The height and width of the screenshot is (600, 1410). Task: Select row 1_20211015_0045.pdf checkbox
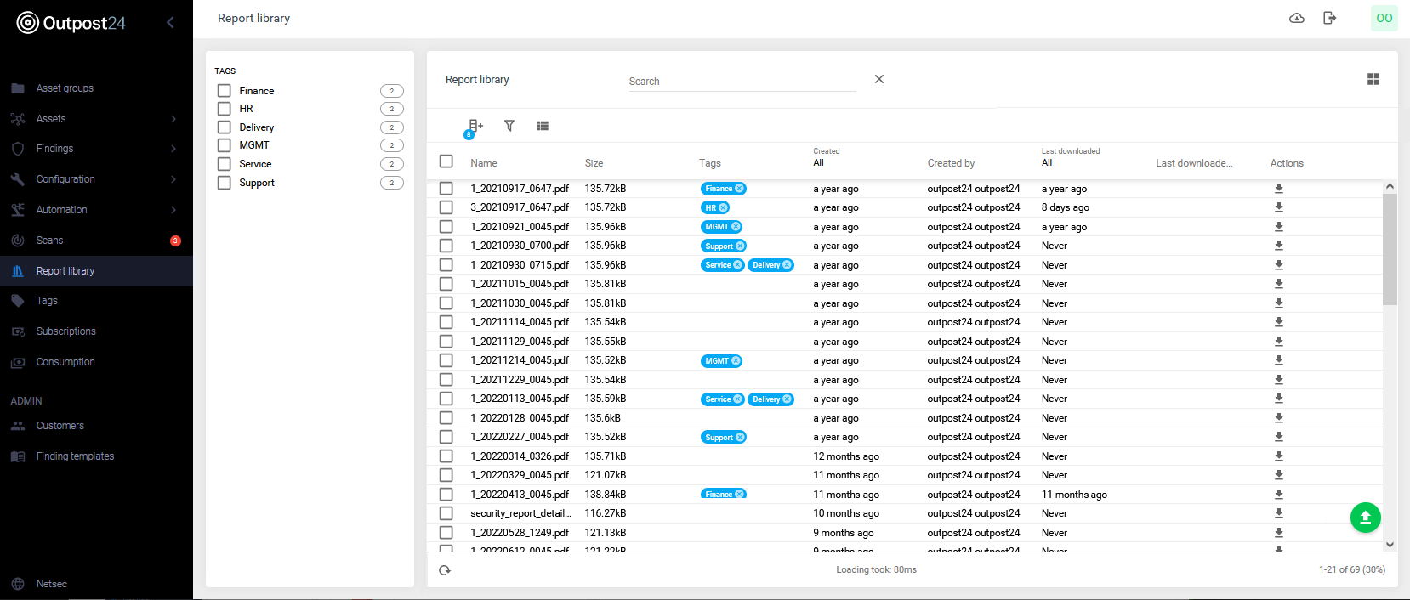[446, 284]
